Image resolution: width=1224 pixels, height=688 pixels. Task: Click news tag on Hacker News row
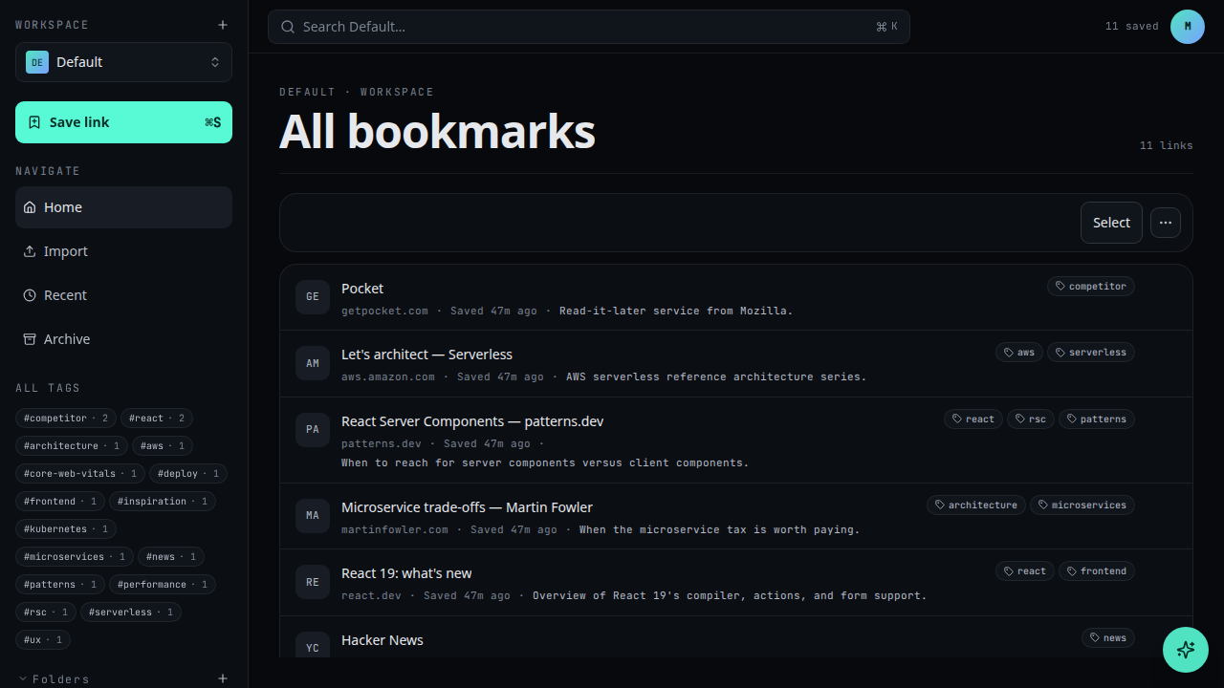1108,638
